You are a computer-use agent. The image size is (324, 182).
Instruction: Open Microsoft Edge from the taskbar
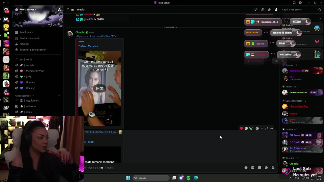click(196, 178)
